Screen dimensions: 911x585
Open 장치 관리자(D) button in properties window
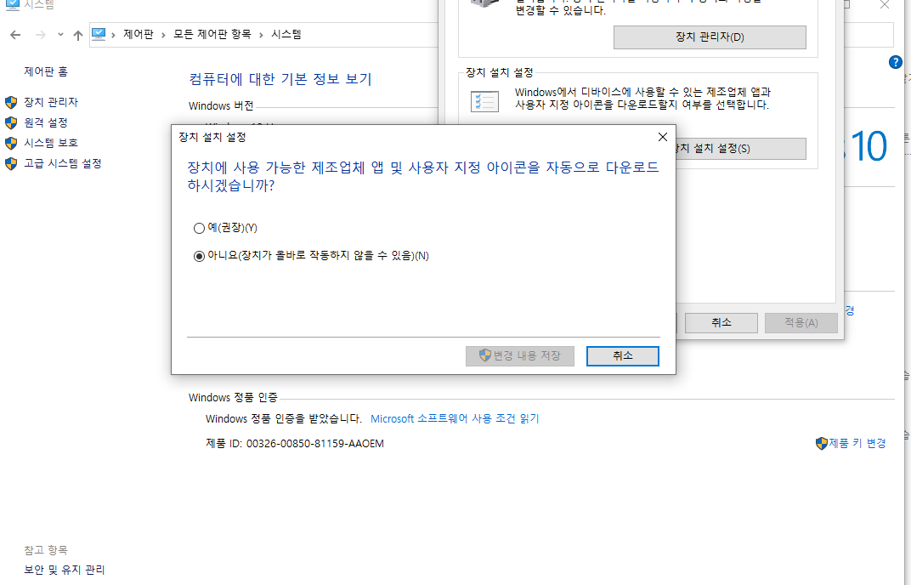710,37
